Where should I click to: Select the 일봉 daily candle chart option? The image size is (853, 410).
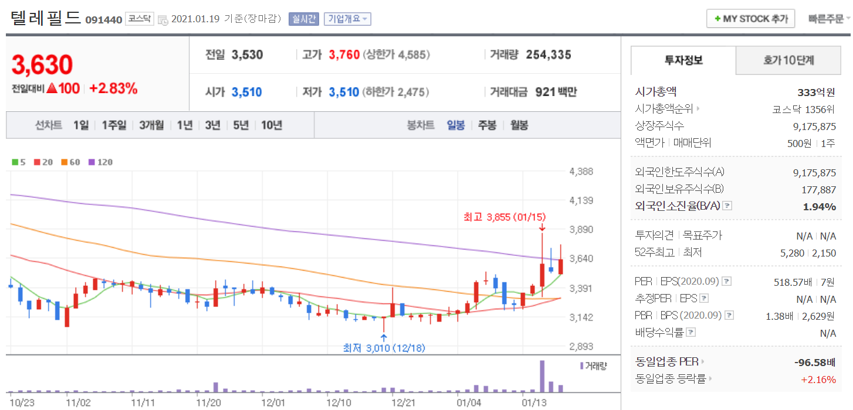pyautogui.click(x=455, y=125)
